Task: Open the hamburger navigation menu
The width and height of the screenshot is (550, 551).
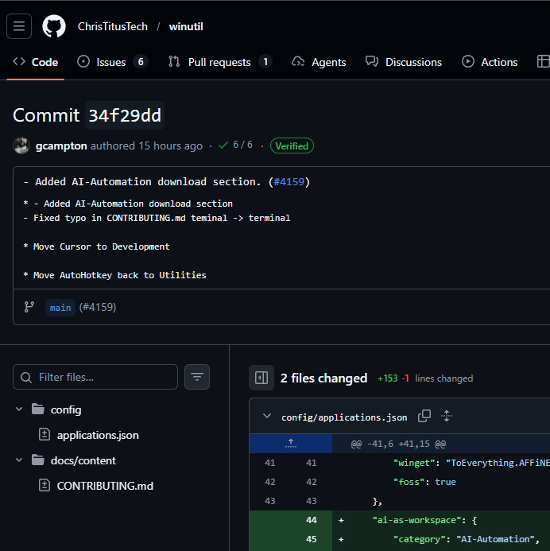Action: pyautogui.click(x=19, y=26)
